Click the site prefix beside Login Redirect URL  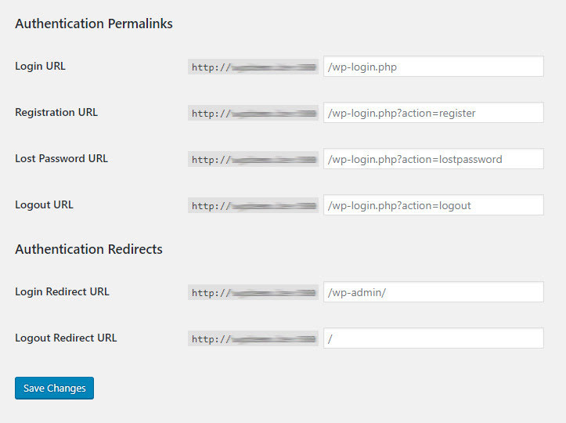point(253,293)
